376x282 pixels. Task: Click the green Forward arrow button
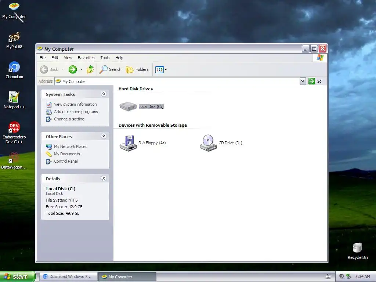[72, 69]
